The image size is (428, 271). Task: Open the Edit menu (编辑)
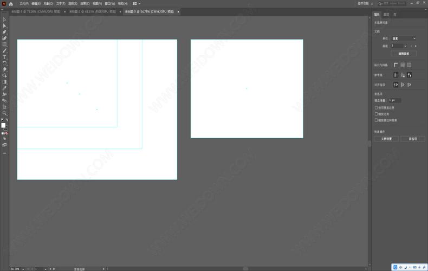click(36, 4)
